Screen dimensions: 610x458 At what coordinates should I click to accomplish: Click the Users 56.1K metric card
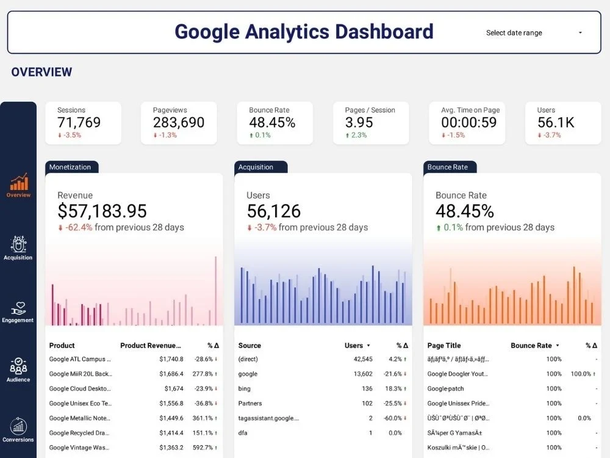tap(562, 123)
